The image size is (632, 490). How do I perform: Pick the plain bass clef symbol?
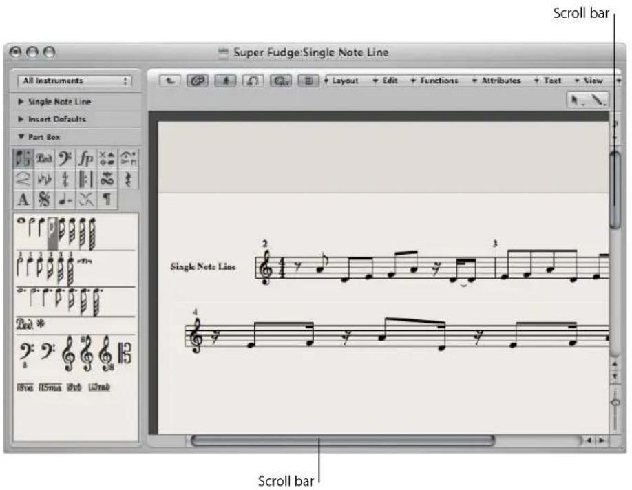click(48, 350)
